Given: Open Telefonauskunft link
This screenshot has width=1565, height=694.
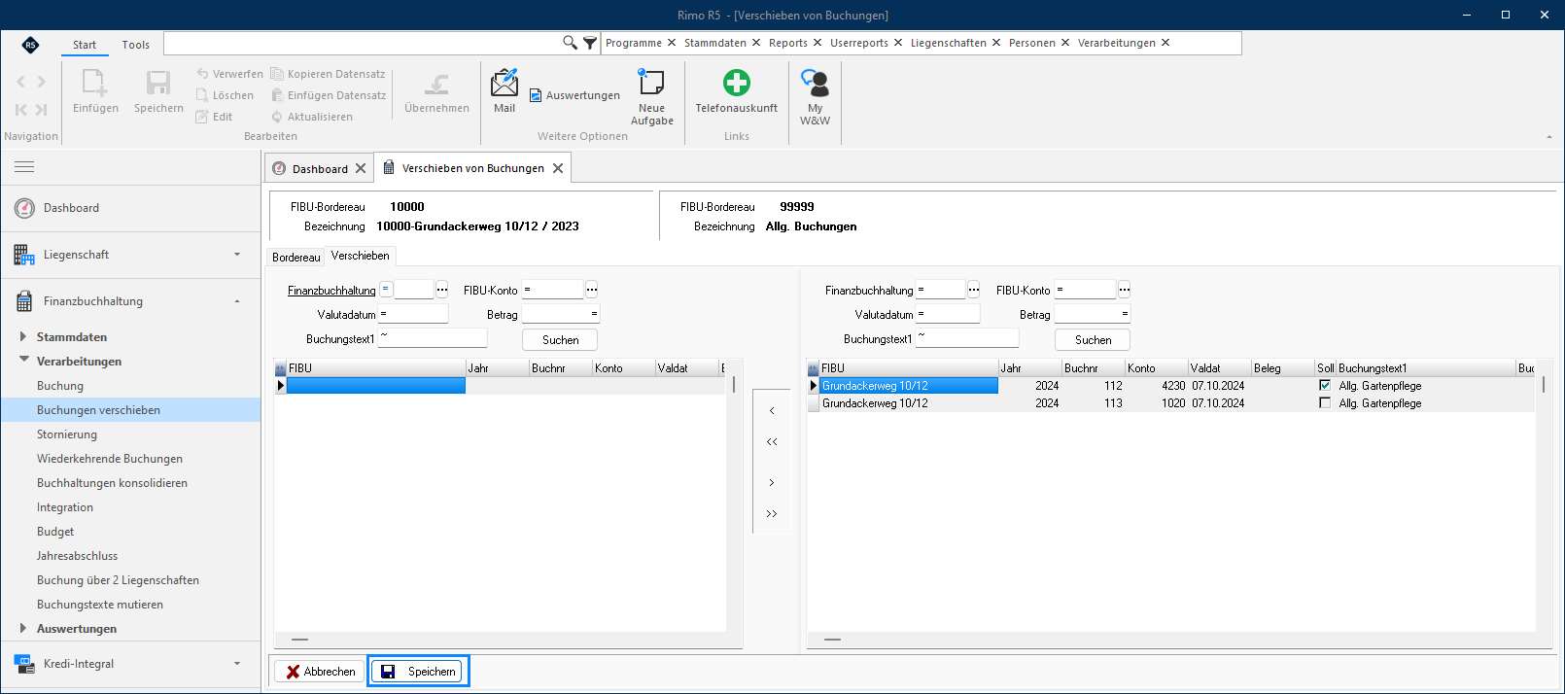Looking at the screenshot, I should [x=737, y=91].
